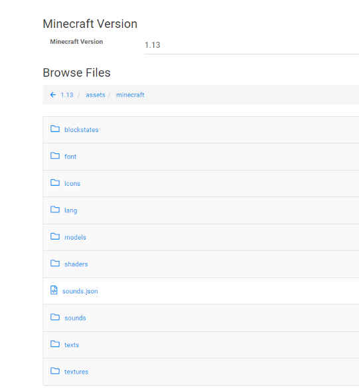Browse the lang folder link

pos(70,210)
